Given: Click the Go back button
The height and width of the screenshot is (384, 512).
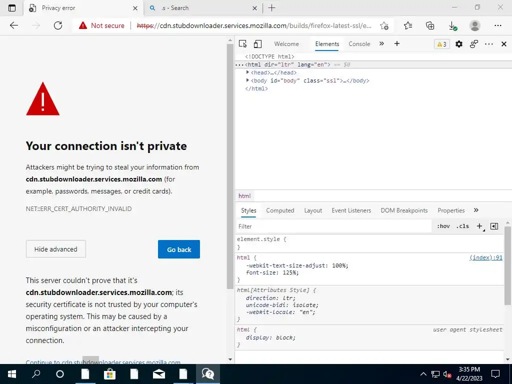Looking at the screenshot, I should (x=179, y=249).
